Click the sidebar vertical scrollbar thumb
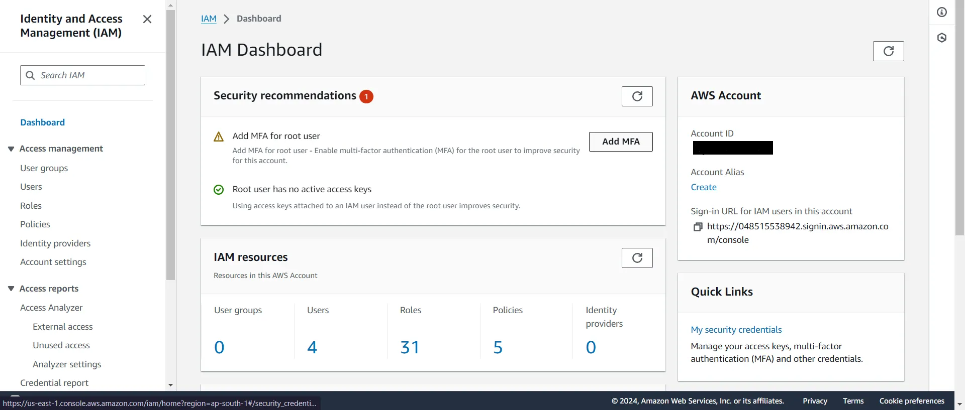 pos(170,145)
